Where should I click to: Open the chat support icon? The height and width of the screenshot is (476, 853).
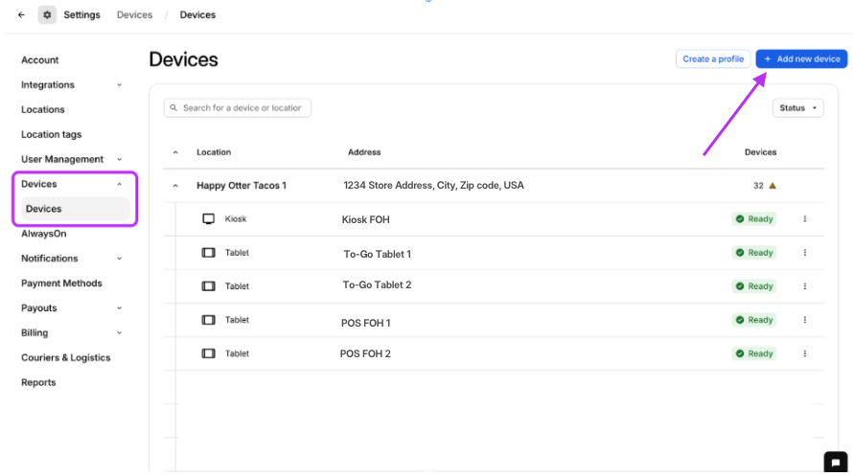click(x=834, y=461)
